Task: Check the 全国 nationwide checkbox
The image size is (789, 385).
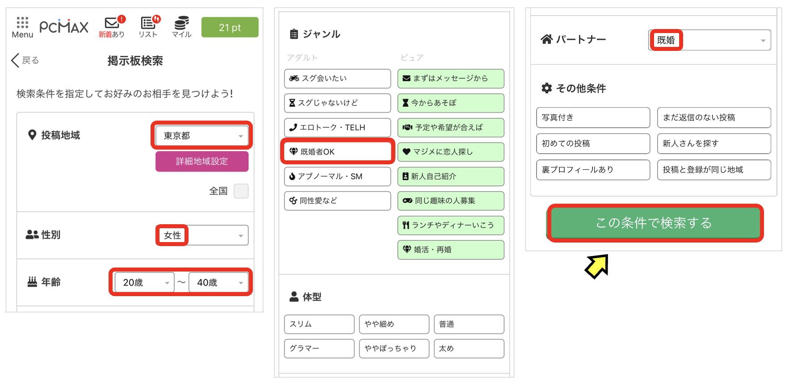Action: [241, 191]
